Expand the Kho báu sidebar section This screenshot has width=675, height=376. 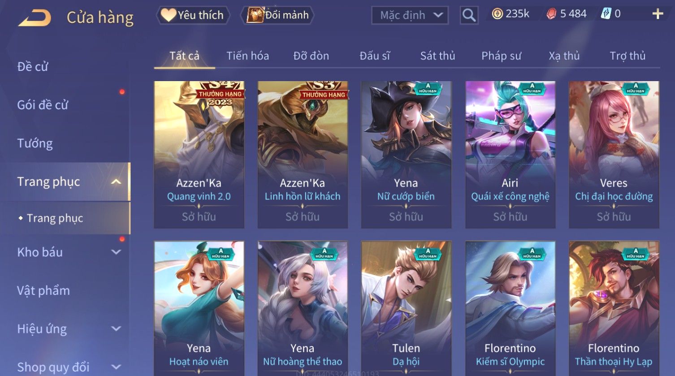[x=116, y=252]
